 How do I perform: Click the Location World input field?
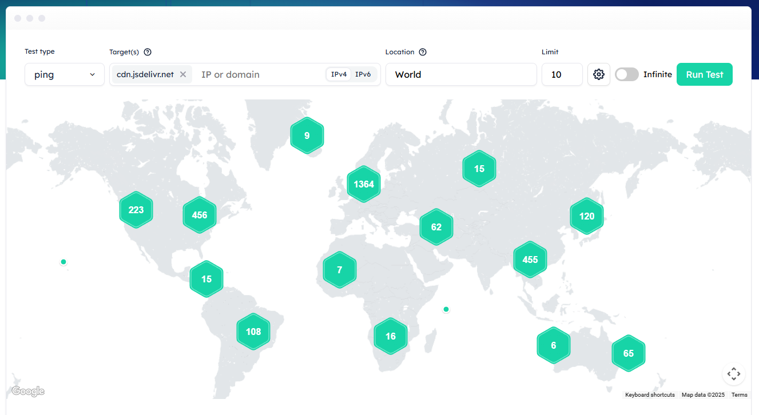(461, 74)
